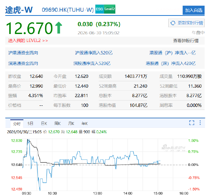Open 深港通资金流向 link
The width and height of the screenshot is (208, 195).
tap(23, 63)
